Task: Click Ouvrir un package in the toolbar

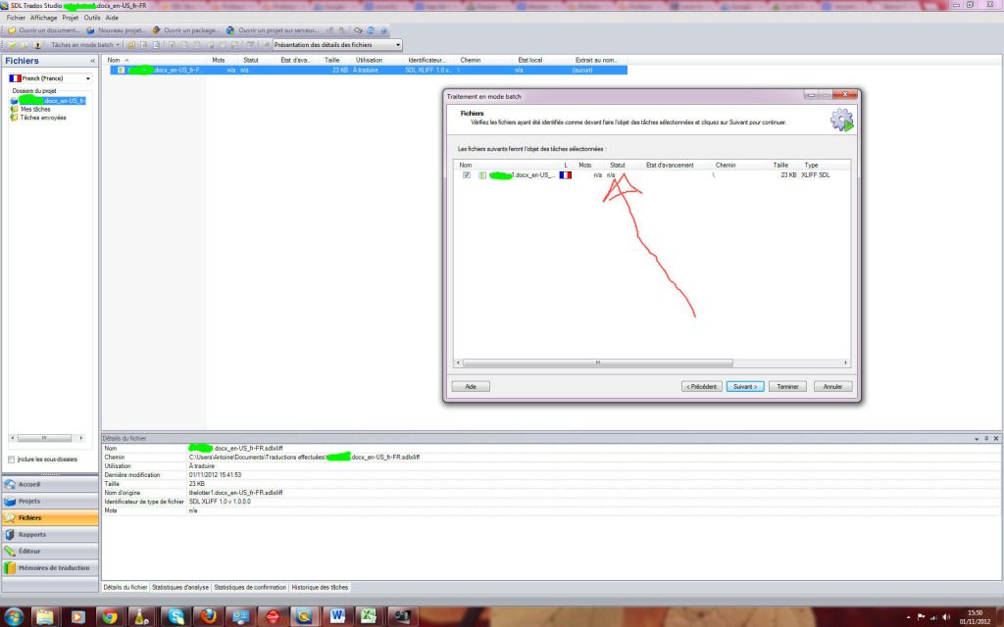Action: point(185,30)
